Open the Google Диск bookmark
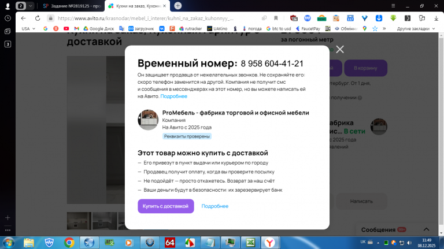444x249 pixels. [x=98, y=28]
